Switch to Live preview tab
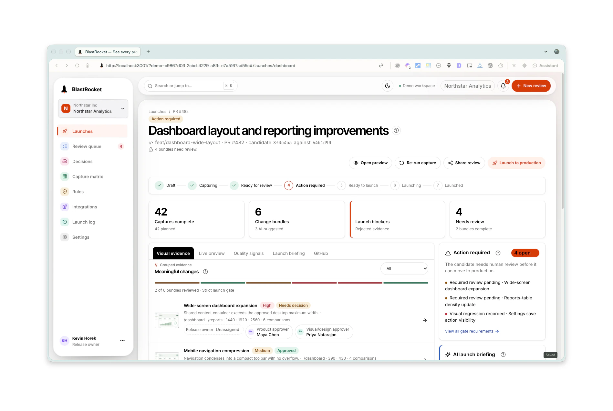 [x=212, y=254]
